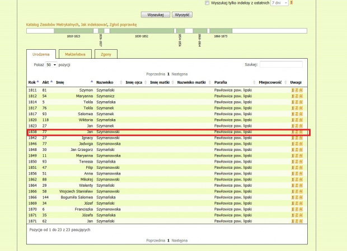Screen dimensions: 347x251
Task: Click A icon in 1862 Mikołaj row
Action: coord(301,179)
